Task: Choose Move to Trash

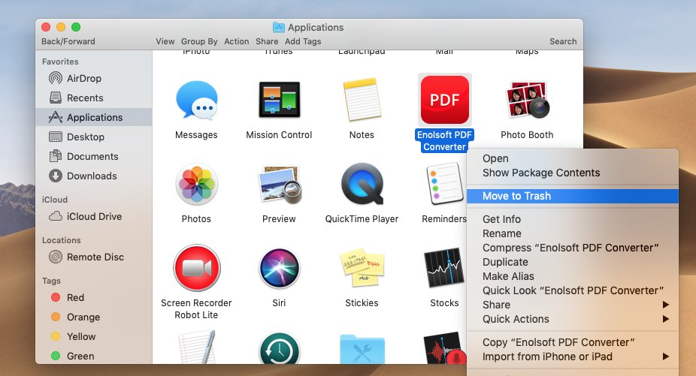Action: point(573,196)
